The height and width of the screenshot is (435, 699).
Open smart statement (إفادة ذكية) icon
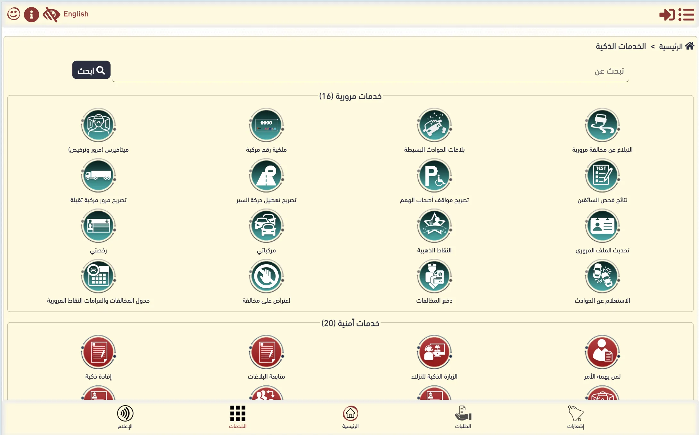pos(98,352)
